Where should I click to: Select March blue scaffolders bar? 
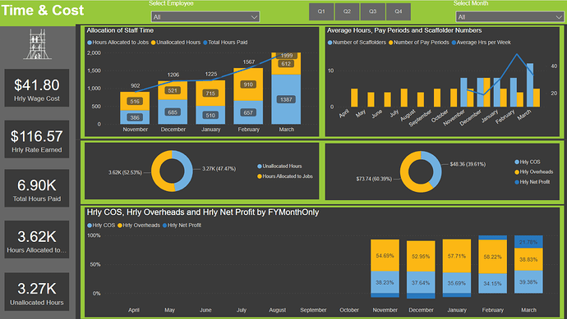(x=530, y=85)
